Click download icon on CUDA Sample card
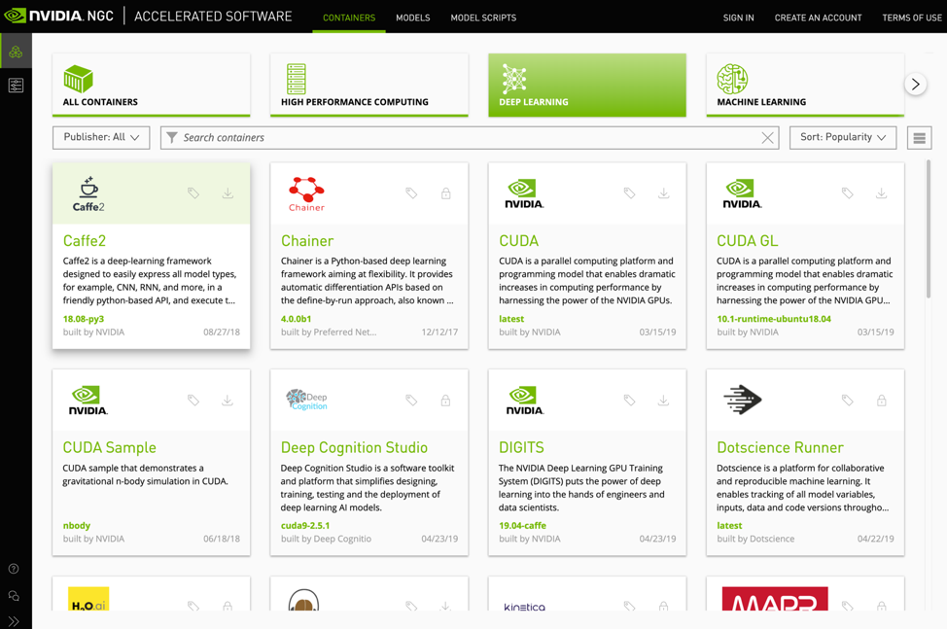The height and width of the screenshot is (629, 947). 228,401
